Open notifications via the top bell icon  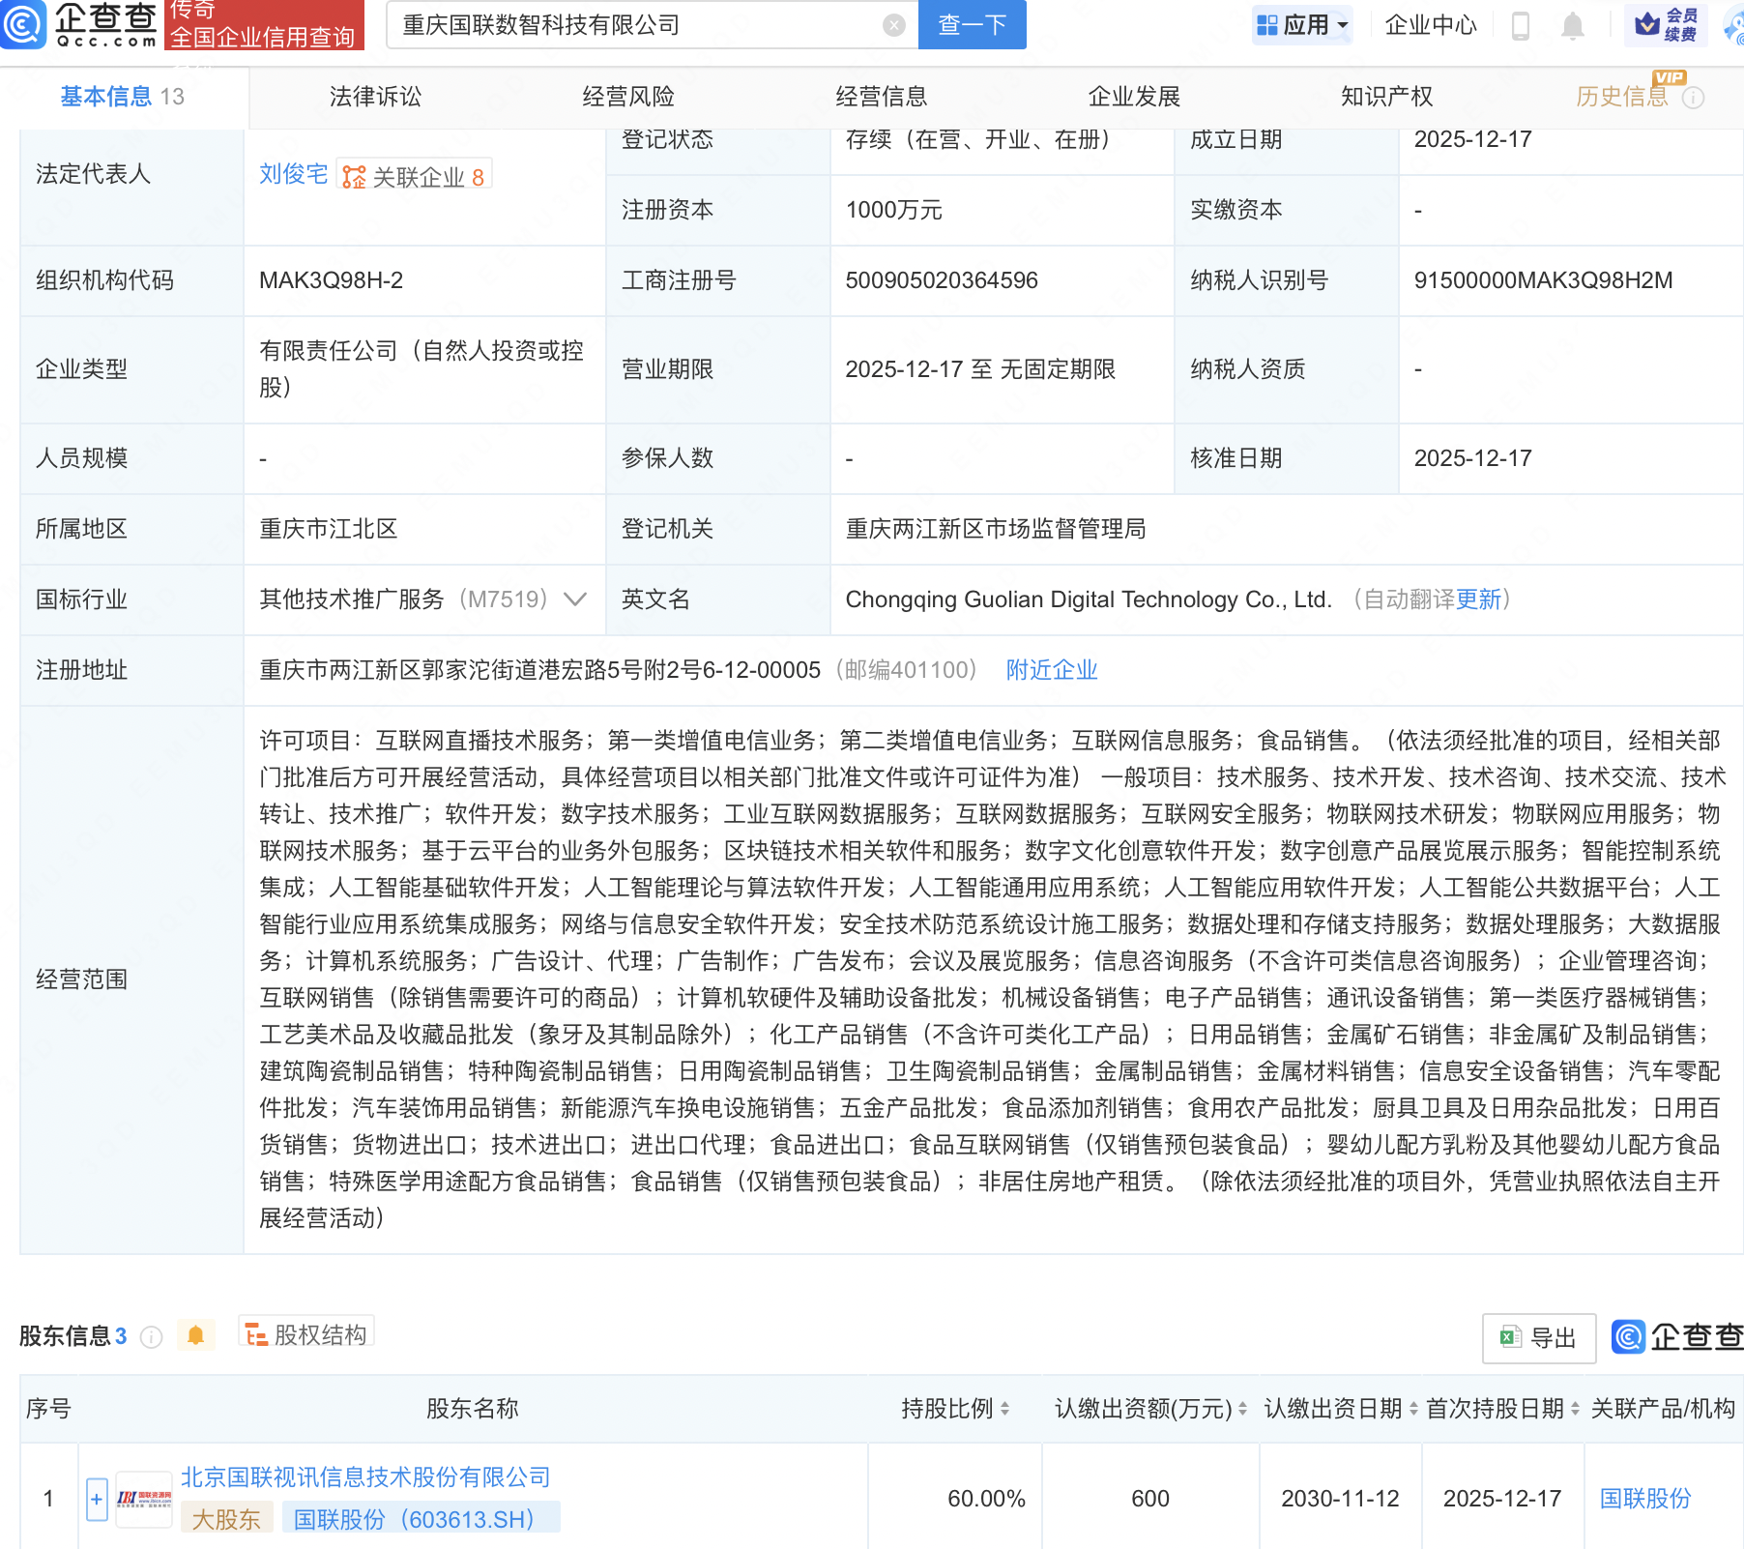(x=1571, y=25)
